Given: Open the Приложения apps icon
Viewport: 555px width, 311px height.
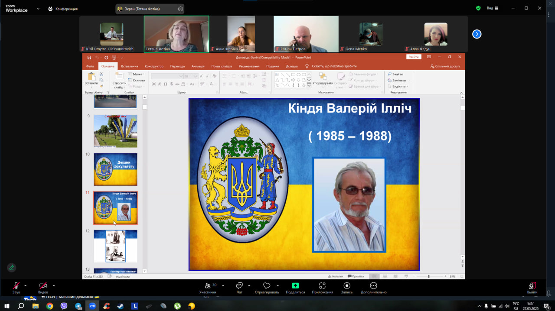Looking at the screenshot, I should (322, 285).
